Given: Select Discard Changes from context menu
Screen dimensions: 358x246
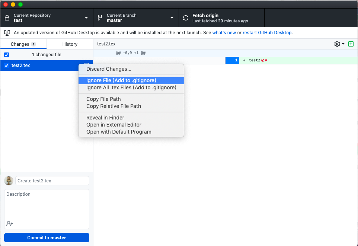Looking at the screenshot, I should 109,69.
